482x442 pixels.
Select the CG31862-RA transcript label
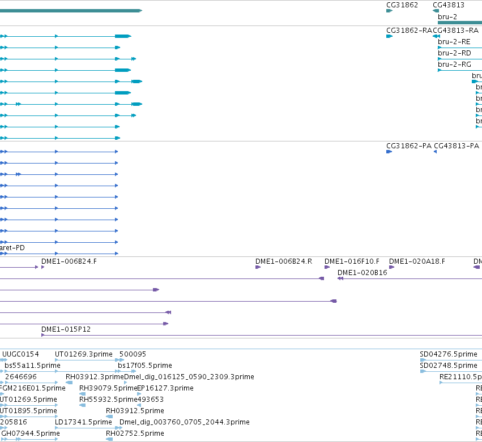(x=409, y=31)
